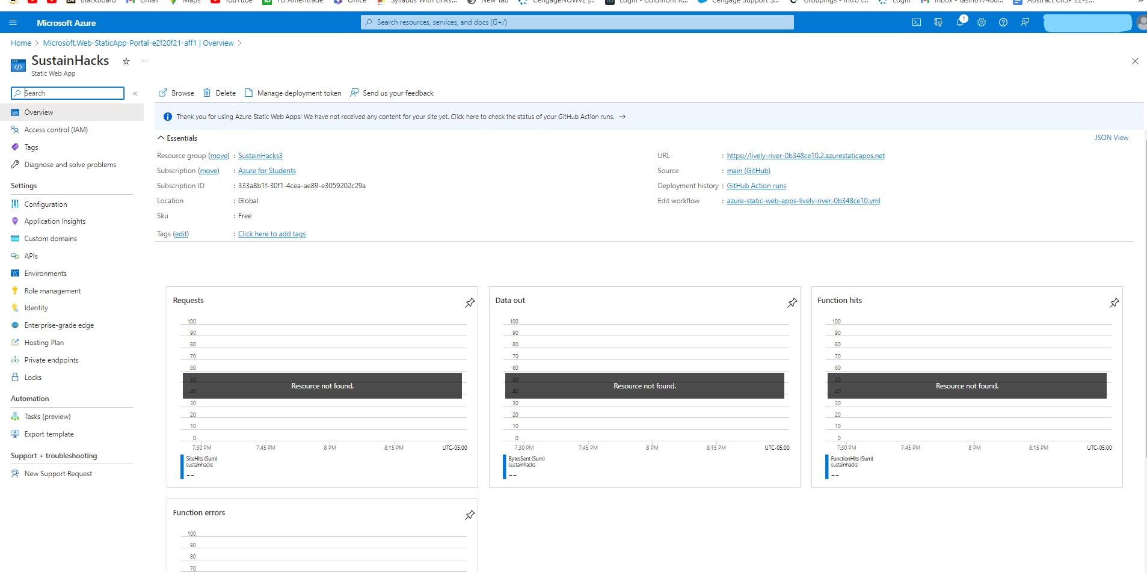Click the SiteHits (Sum) legend entry
This screenshot has height=573, width=1147.
[x=201, y=459]
